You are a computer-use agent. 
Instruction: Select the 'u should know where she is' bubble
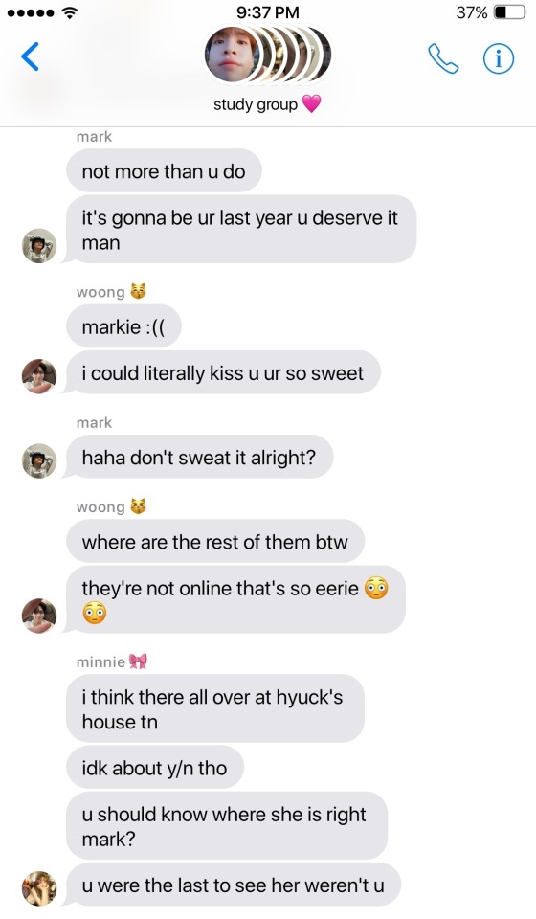227,826
